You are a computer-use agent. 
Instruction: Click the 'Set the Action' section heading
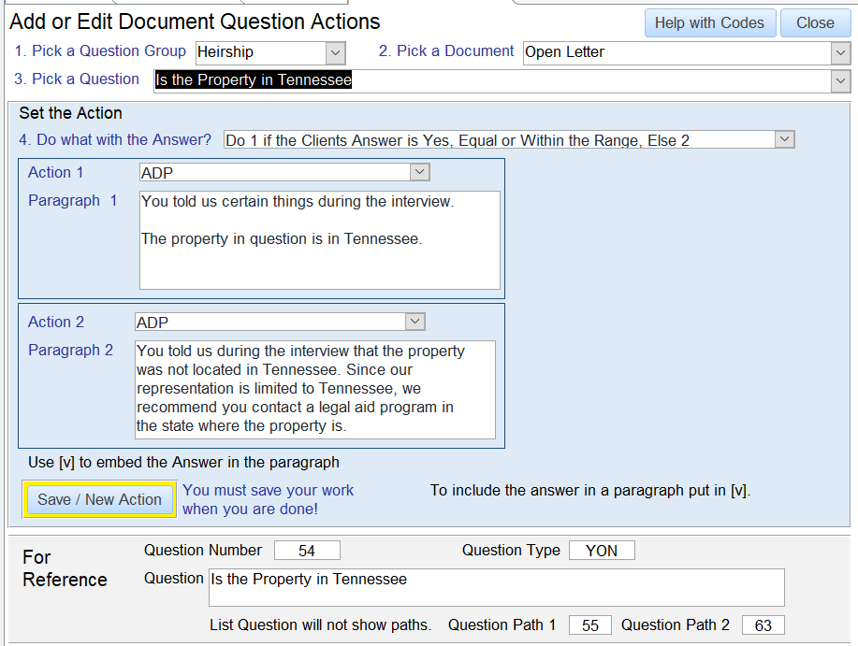(x=71, y=113)
